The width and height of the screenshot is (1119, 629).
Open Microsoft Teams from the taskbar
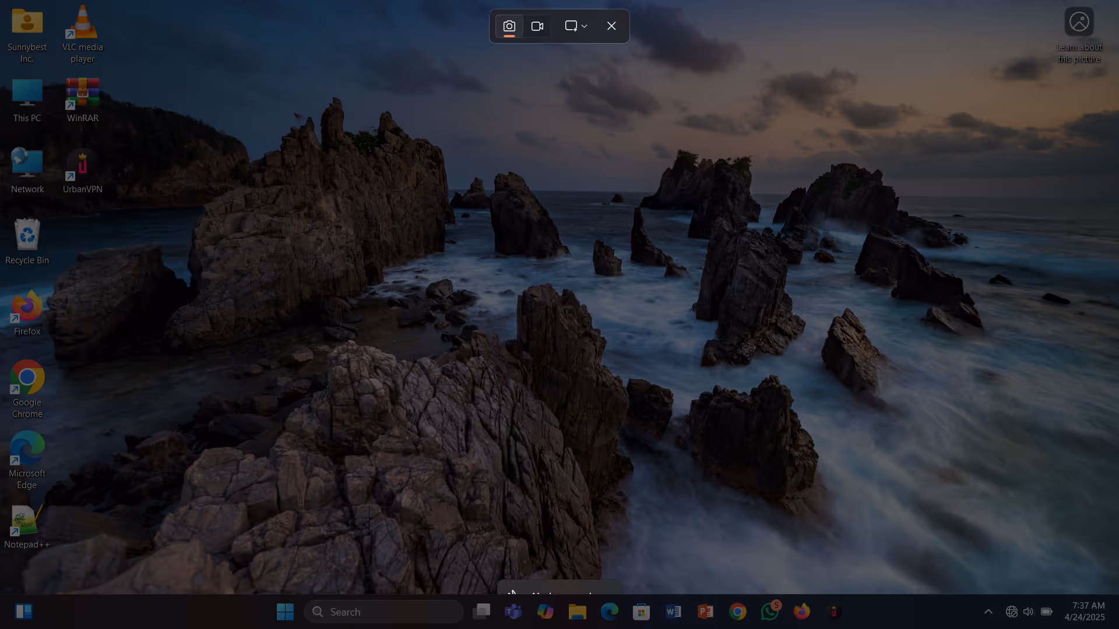click(513, 612)
